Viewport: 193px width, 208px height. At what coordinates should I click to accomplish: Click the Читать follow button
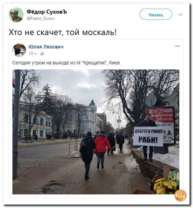pyautogui.click(x=156, y=14)
